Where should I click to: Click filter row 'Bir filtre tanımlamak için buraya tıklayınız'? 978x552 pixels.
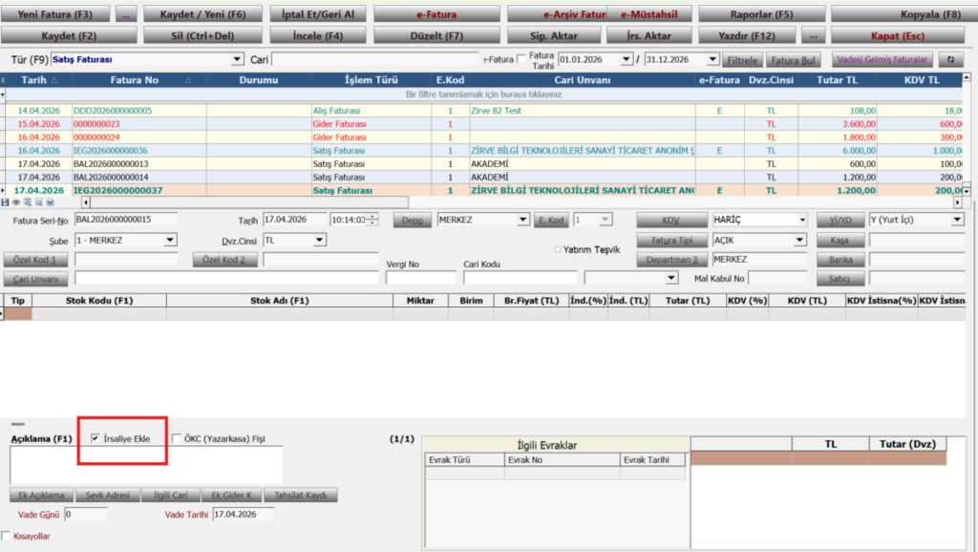[x=483, y=95]
